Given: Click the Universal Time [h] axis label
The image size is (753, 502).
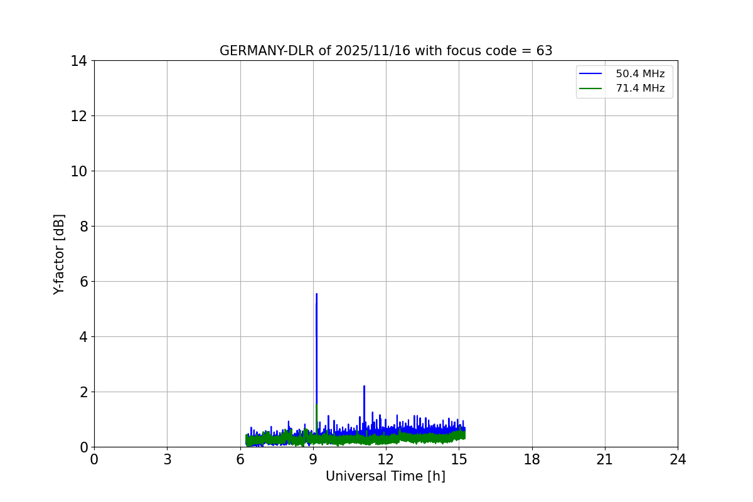Looking at the screenshot, I should (x=385, y=476).
